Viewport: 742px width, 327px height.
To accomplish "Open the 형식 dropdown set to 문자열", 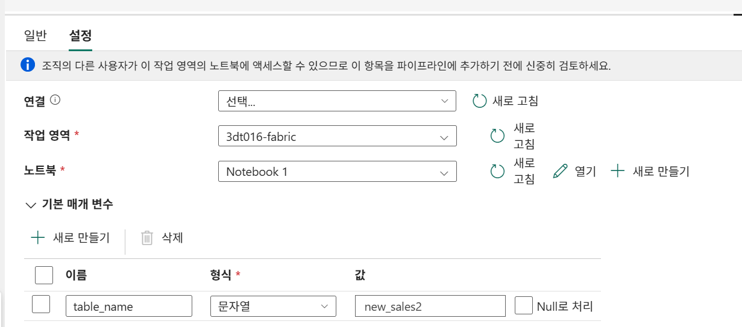I will [272, 306].
